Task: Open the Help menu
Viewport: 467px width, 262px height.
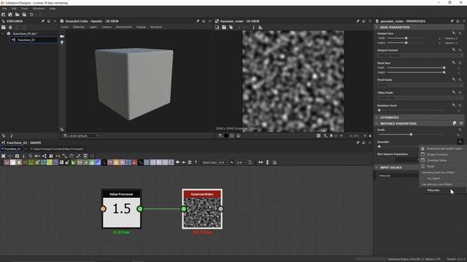Action: pyautogui.click(x=53, y=9)
